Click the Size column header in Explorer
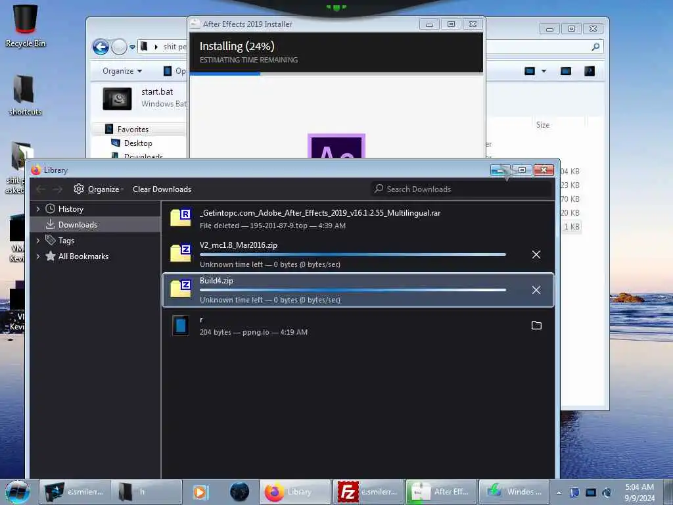Image resolution: width=673 pixels, height=505 pixels. (542, 124)
